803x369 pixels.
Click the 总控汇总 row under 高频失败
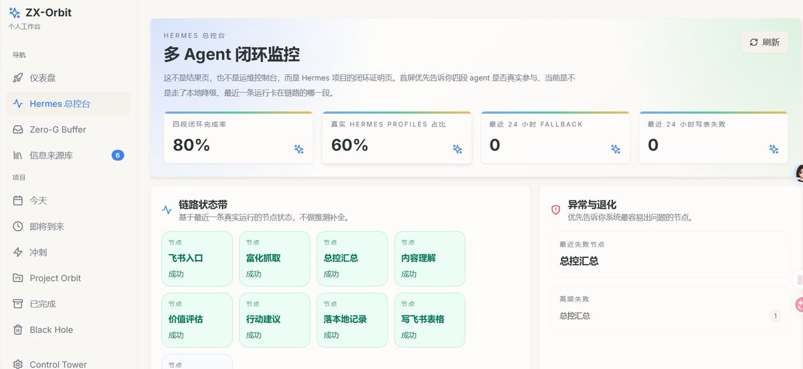pyautogui.click(x=670, y=316)
